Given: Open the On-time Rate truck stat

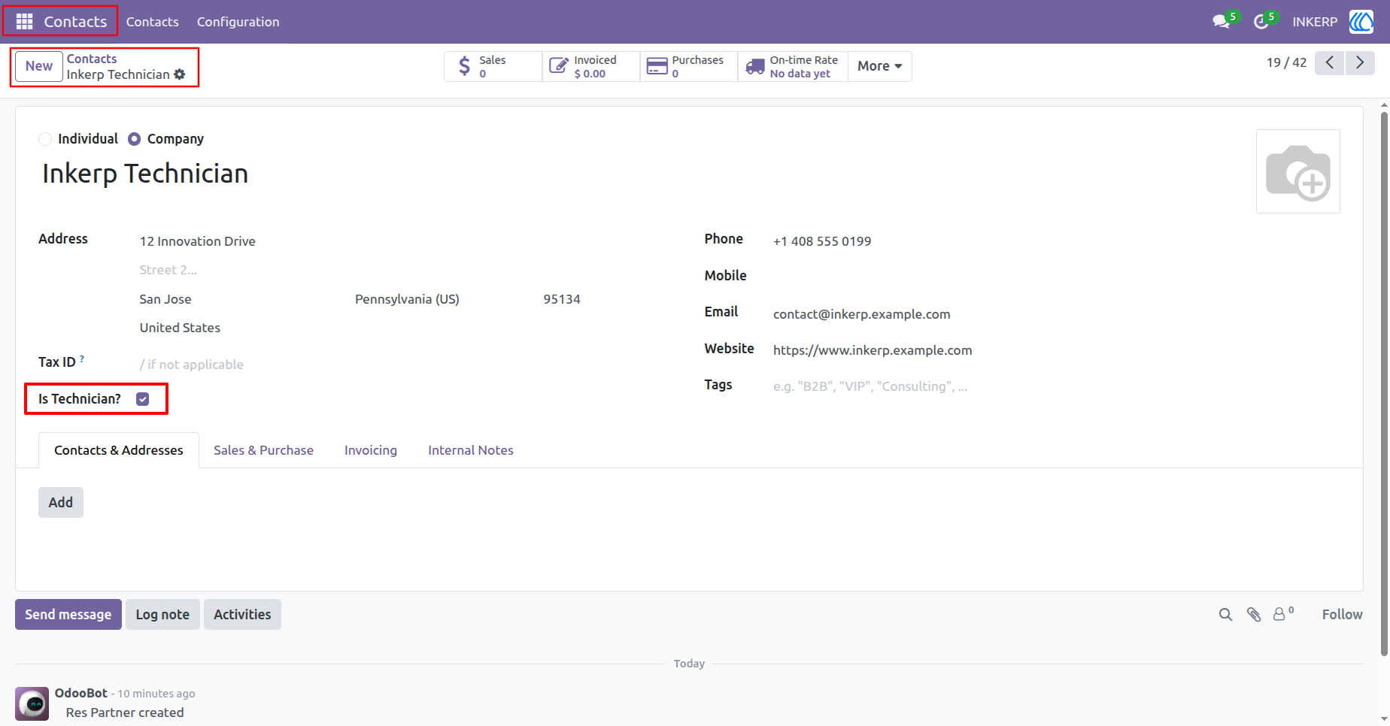Looking at the screenshot, I should point(793,66).
